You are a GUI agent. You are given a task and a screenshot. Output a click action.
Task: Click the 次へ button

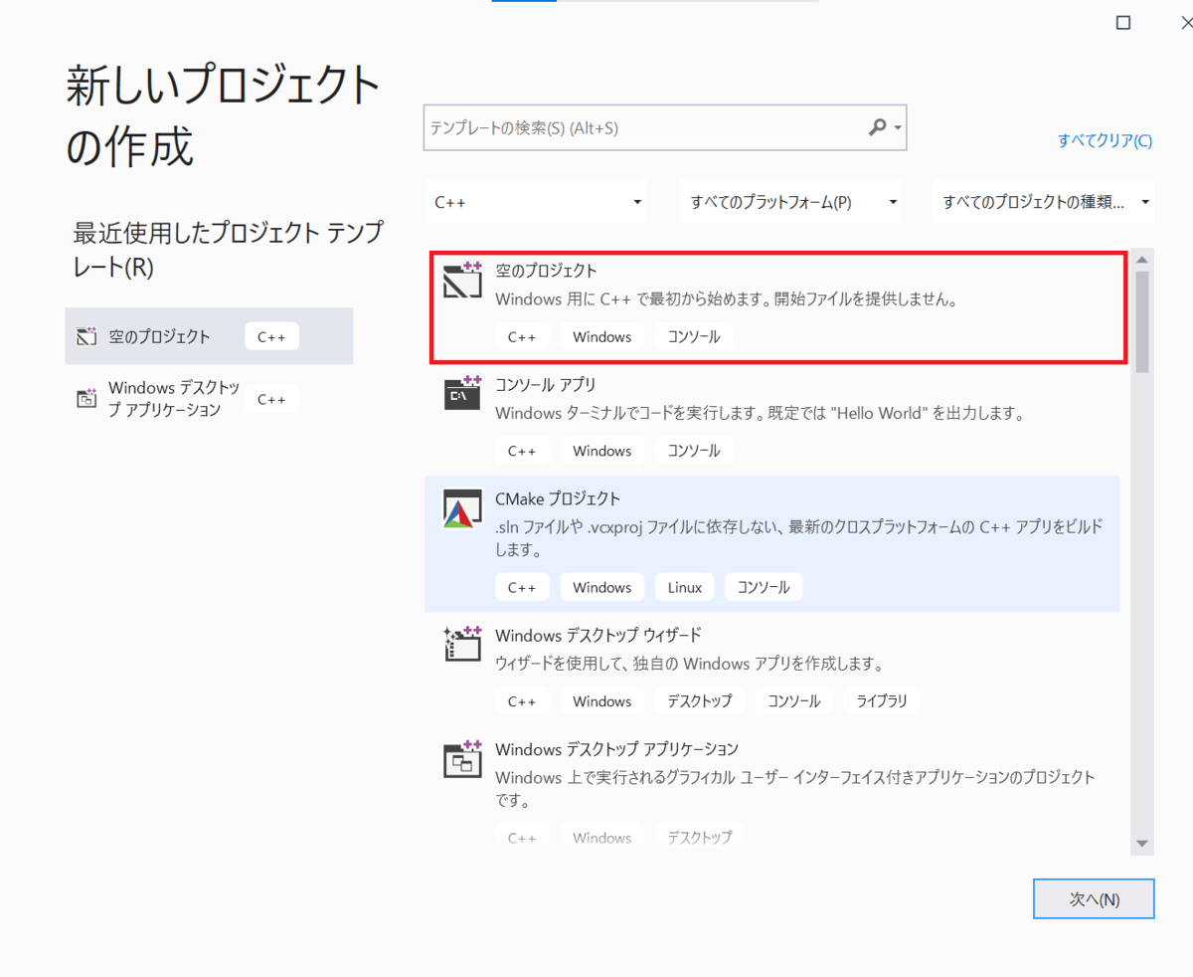coord(1094,897)
